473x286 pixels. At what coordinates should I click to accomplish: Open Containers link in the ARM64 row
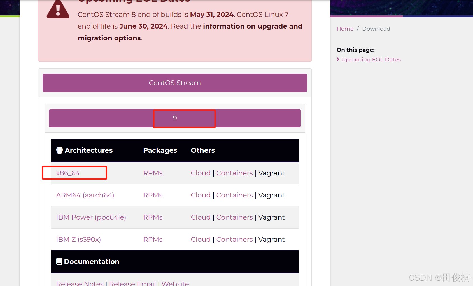click(x=235, y=195)
